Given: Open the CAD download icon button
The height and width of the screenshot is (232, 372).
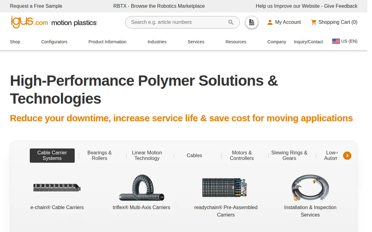Looking at the screenshot, I should pos(252,22).
